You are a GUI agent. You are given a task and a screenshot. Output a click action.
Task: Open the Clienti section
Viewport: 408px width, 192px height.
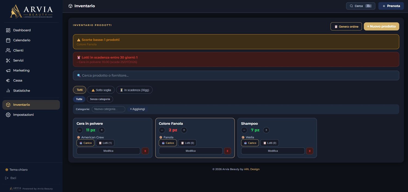(x=31, y=50)
